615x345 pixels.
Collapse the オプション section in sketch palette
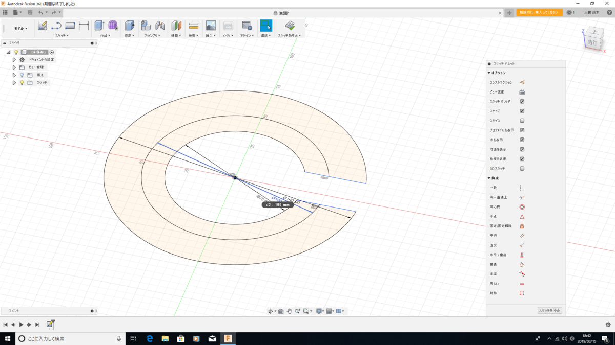pyautogui.click(x=489, y=73)
